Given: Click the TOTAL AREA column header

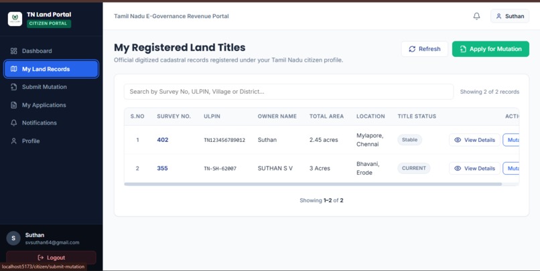Looking at the screenshot, I should (326, 116).
